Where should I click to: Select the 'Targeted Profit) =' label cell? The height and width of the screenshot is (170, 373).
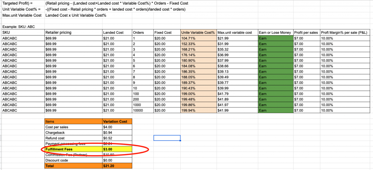pos(23,4)
